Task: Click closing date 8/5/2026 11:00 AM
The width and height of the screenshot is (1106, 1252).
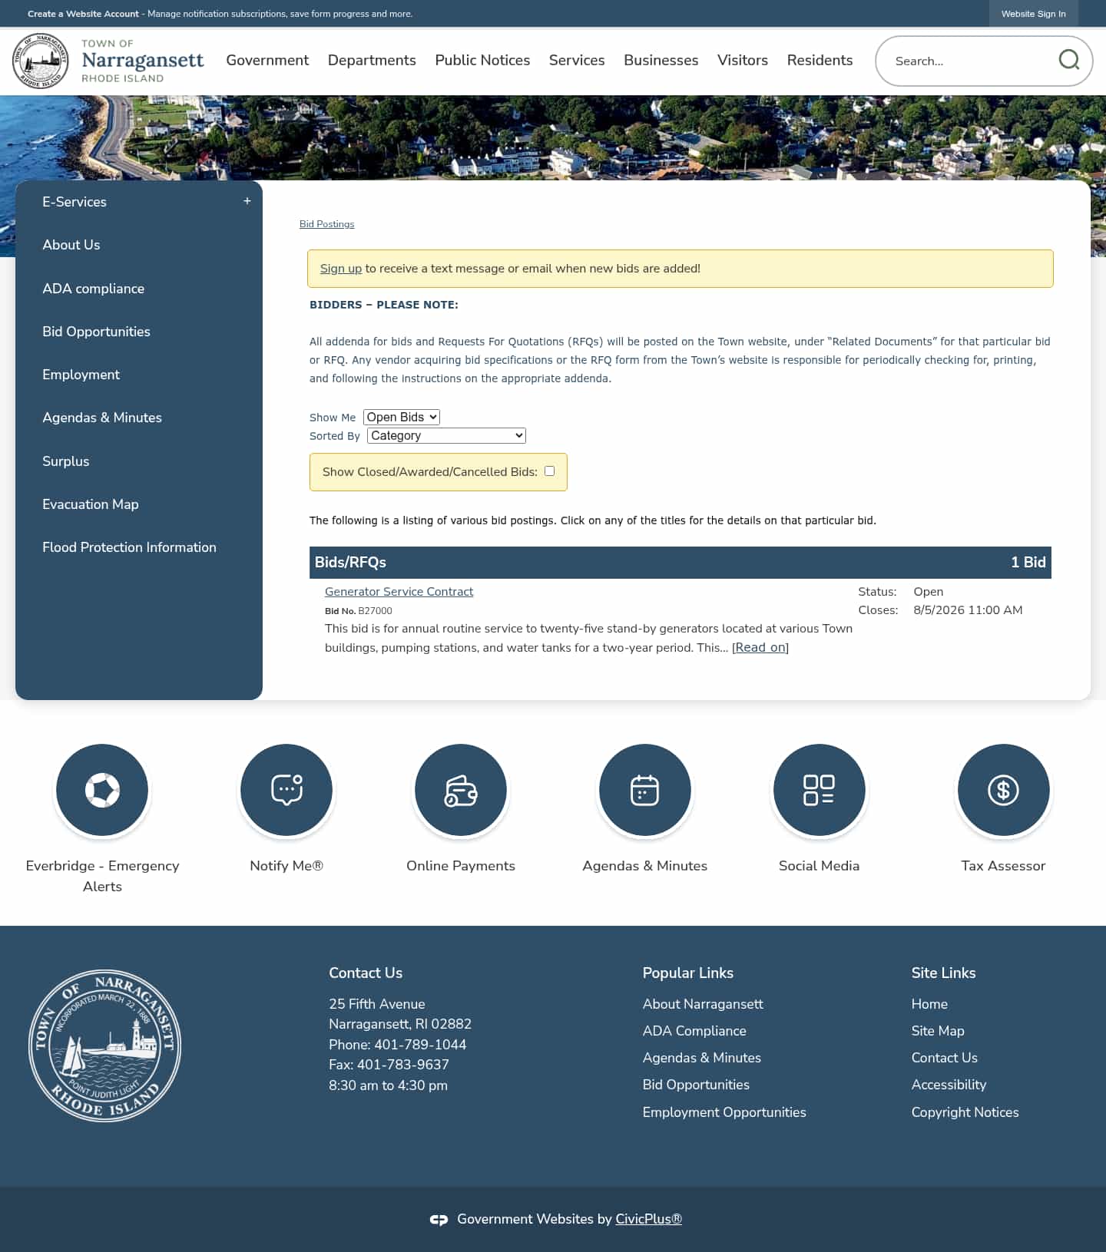Action: pos(968,610)
